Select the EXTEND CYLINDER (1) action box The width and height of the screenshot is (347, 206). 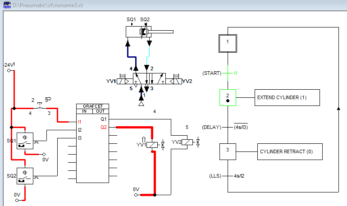[287, 97]
